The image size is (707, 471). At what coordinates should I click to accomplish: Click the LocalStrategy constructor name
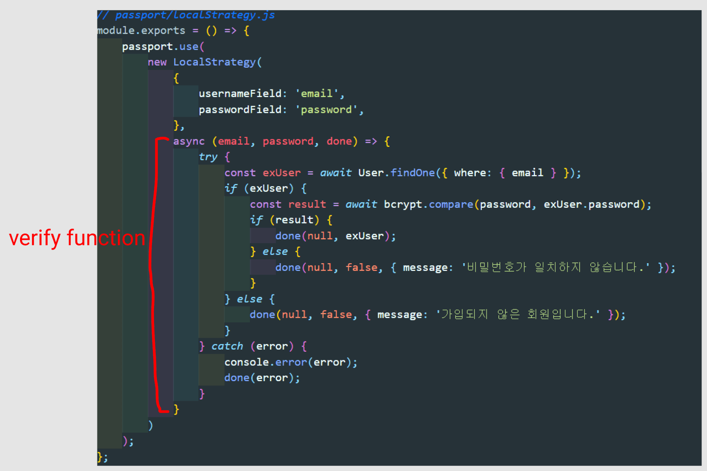point(214,62)
